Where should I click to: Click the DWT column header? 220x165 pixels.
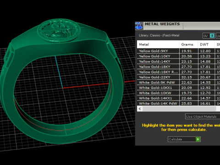206,44
